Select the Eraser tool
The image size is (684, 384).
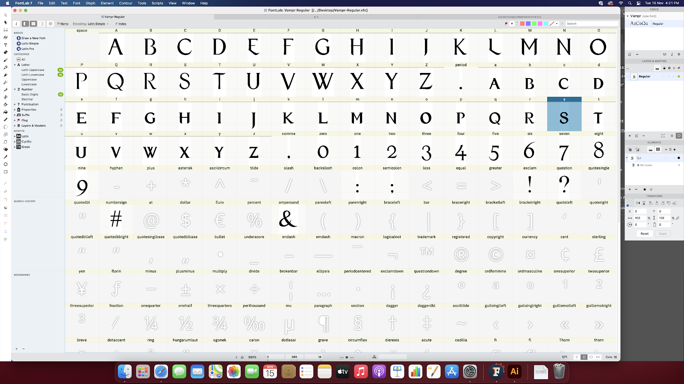(6, 52)
